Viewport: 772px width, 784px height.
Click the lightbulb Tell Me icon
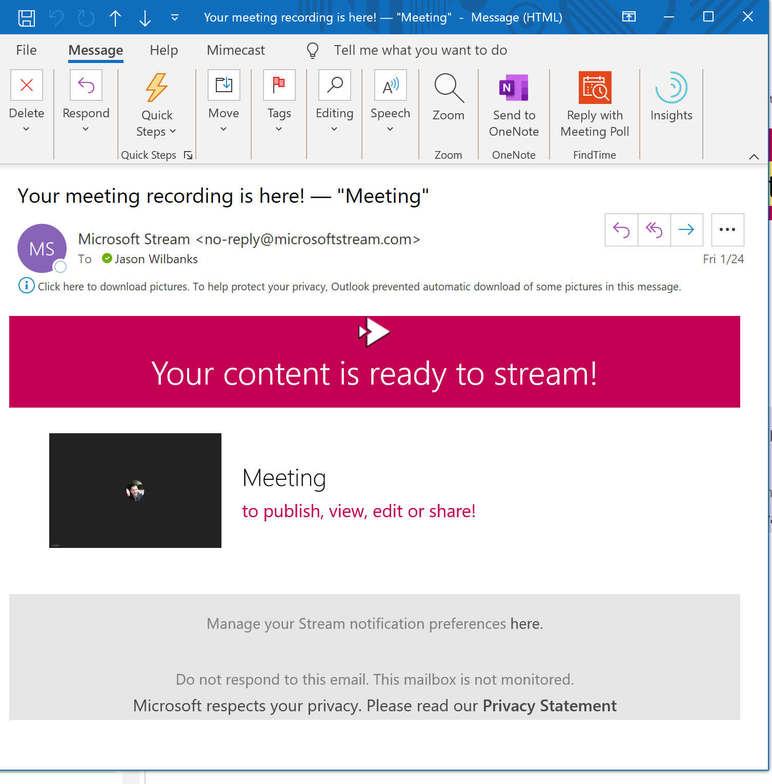tap(312, 50)
